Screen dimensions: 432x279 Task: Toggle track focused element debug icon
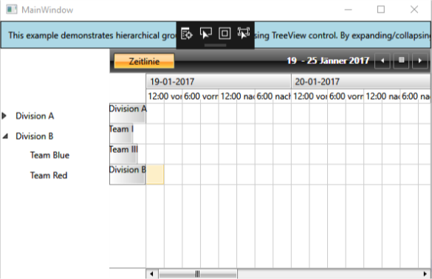[244, 33]
